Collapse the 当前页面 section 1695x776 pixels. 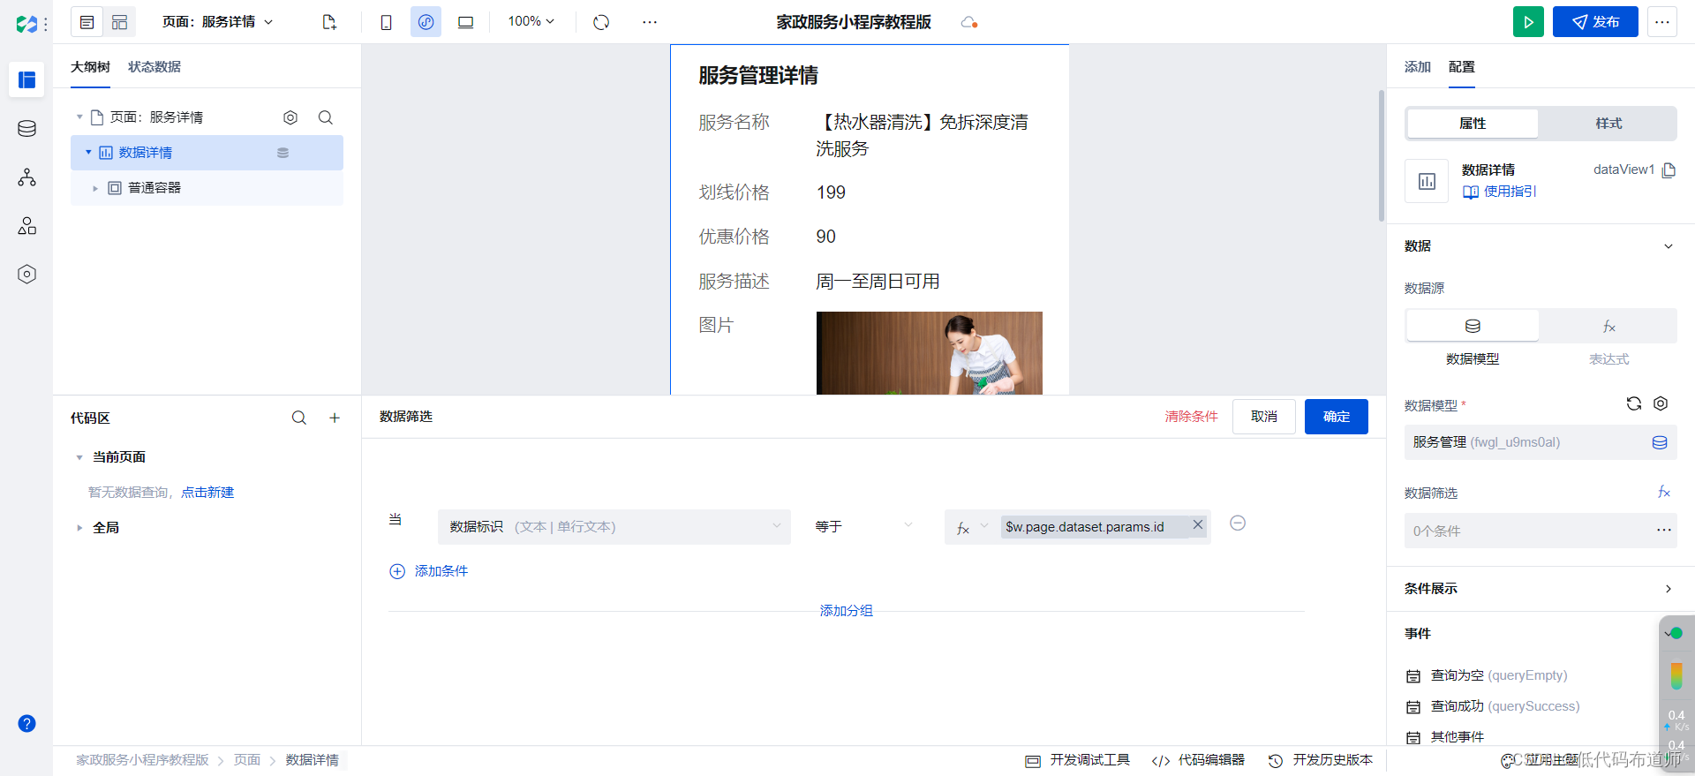tap(79, 457)
